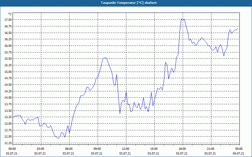Select the '16,75' y-axis value

9,26
